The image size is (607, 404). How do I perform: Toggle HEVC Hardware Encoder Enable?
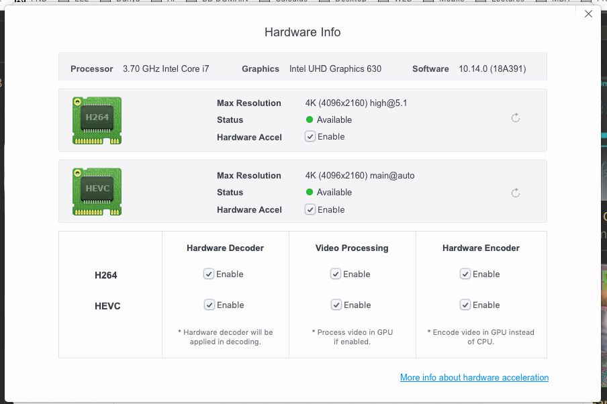tap(465, 305)
